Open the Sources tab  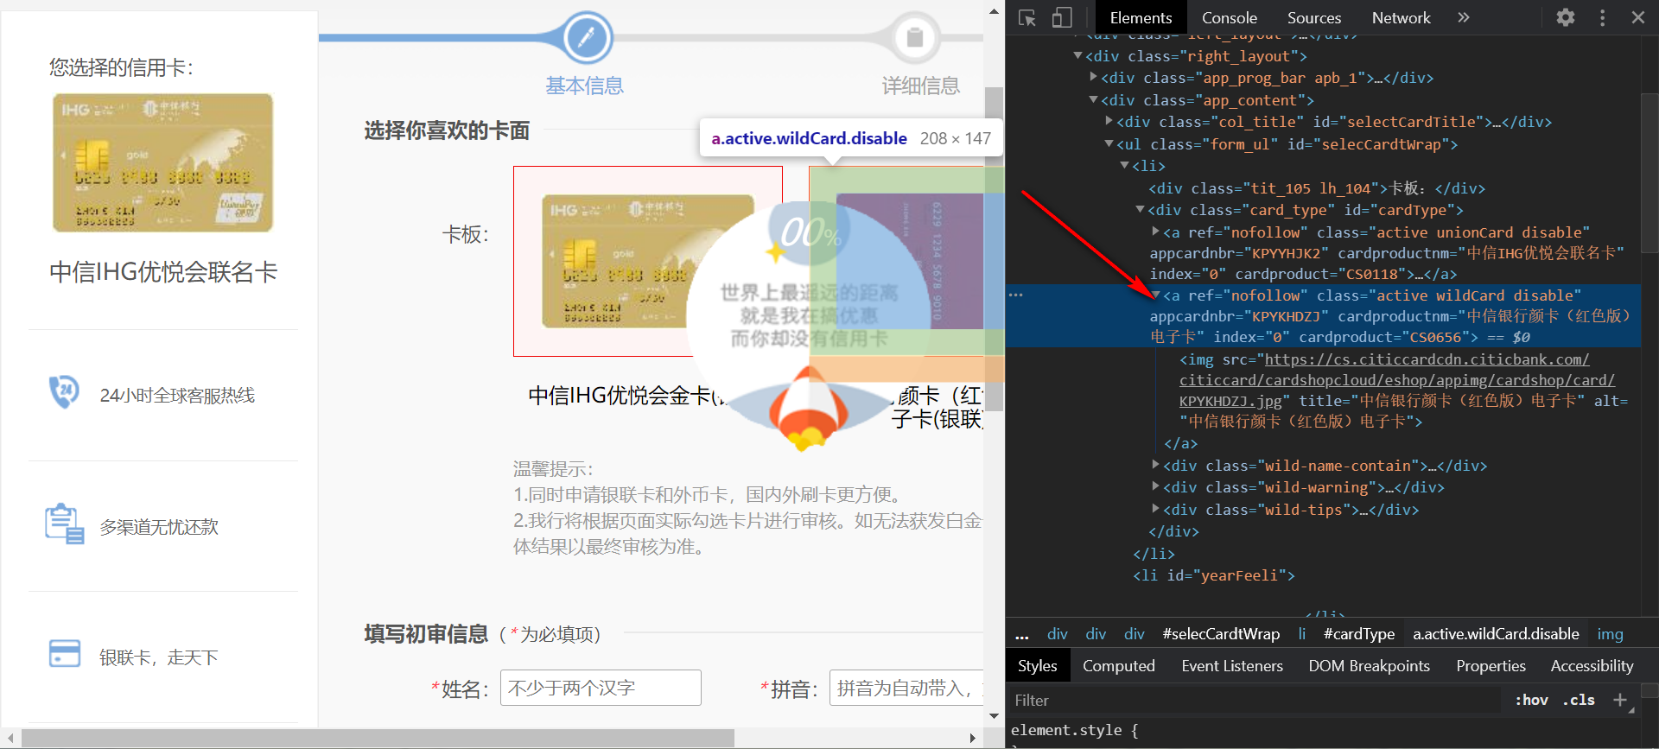coord(1314,18)
